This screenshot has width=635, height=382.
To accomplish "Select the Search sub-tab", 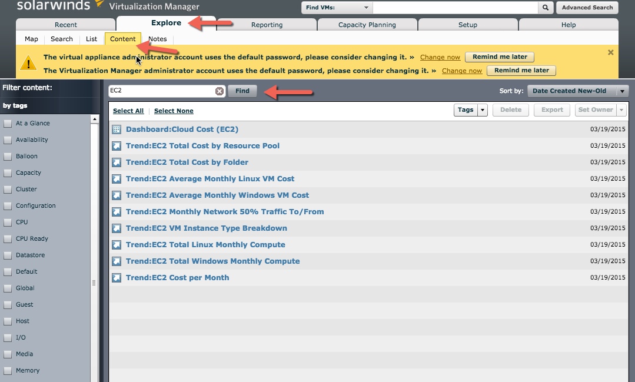I will coord(62,39).
